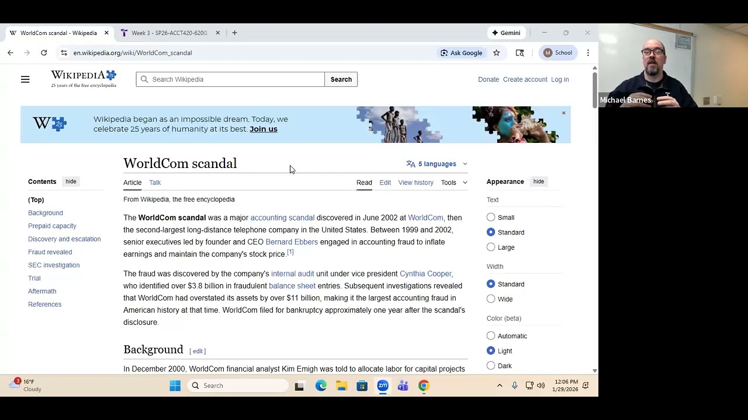Viewport: 748px width, 420px height.
Task: Open the volume icon in system tray
Action: click(541, 386)
